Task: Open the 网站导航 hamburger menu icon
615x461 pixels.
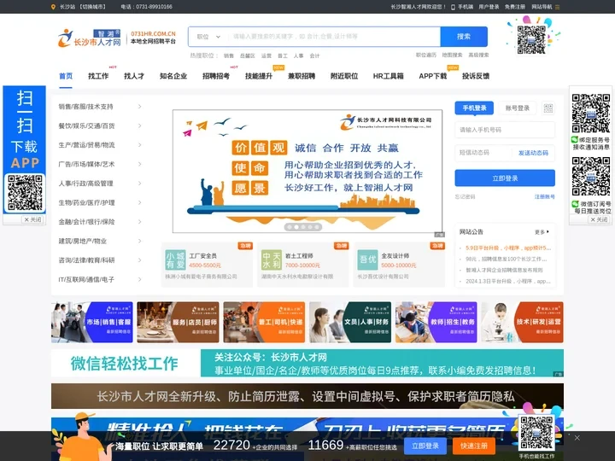Action: tap(557, 7)
